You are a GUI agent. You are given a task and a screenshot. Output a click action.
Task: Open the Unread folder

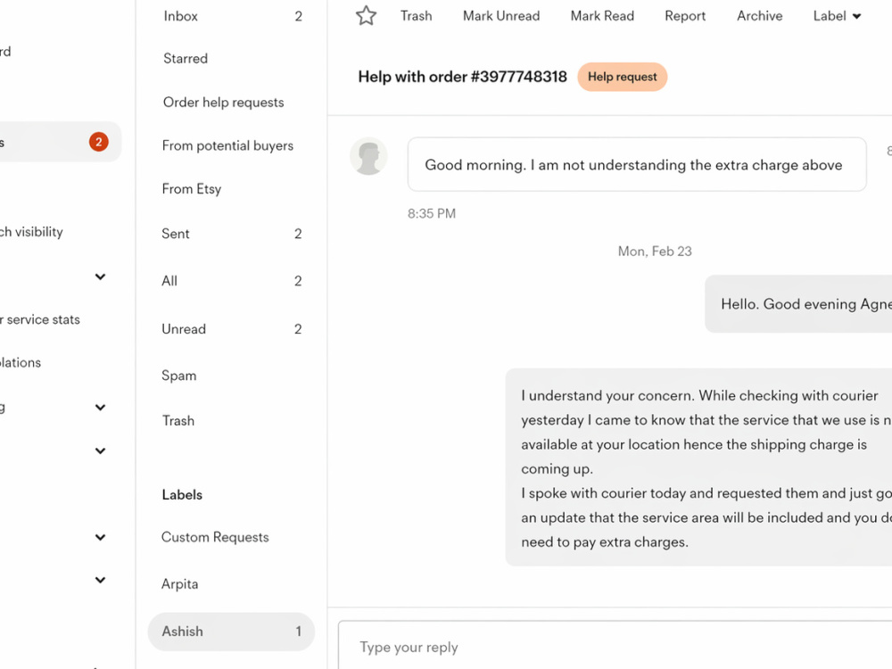pyautogui.click(x=231, y=329)
